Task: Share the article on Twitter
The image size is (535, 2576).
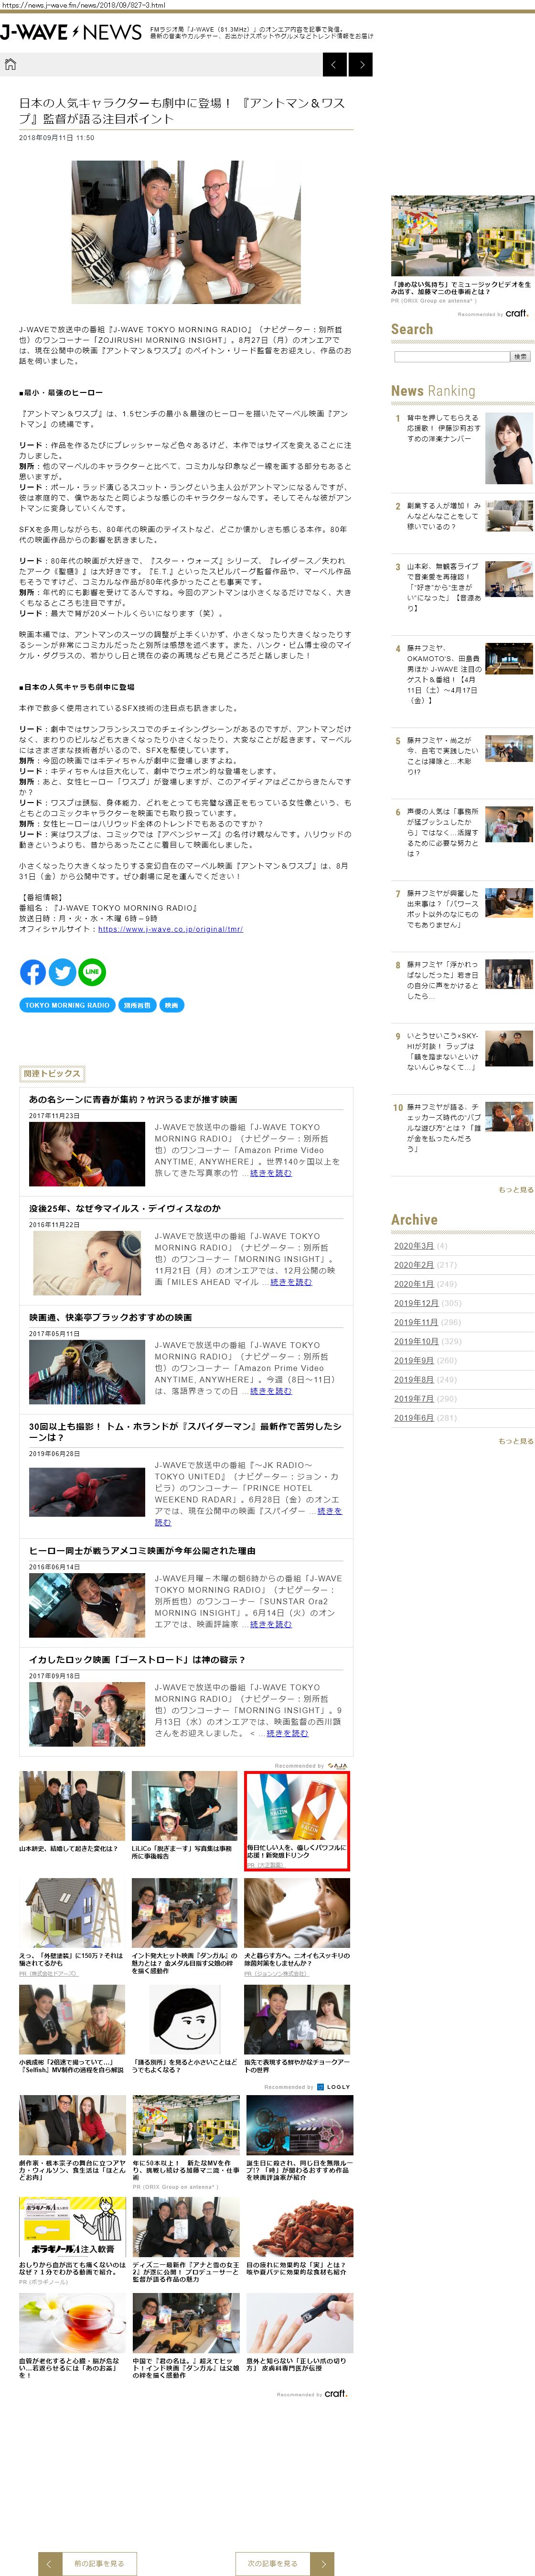Action: coord(62,971)
